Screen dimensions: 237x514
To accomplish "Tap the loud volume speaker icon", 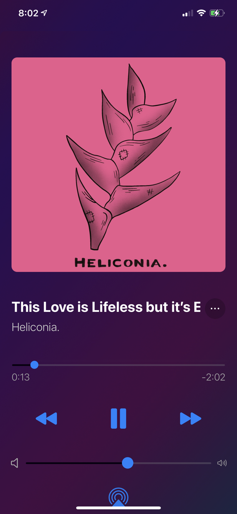I will point(222,463).
